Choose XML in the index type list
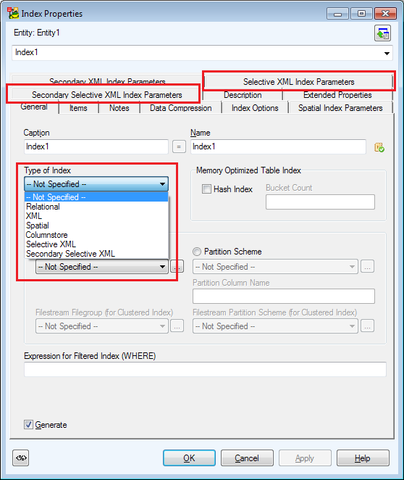Image resolution: width=404 pixels, height=480 pixels. pyautogui.click(x=96, y=216)
